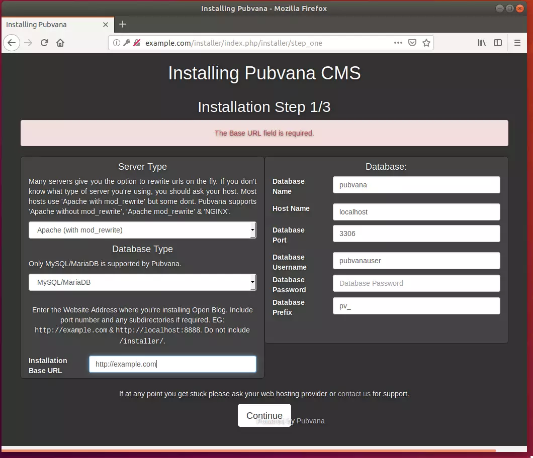This screenshot has width=533, height=458.
Task: Click the 'Base URL field is required' error
Action: [x=264, y=133]
